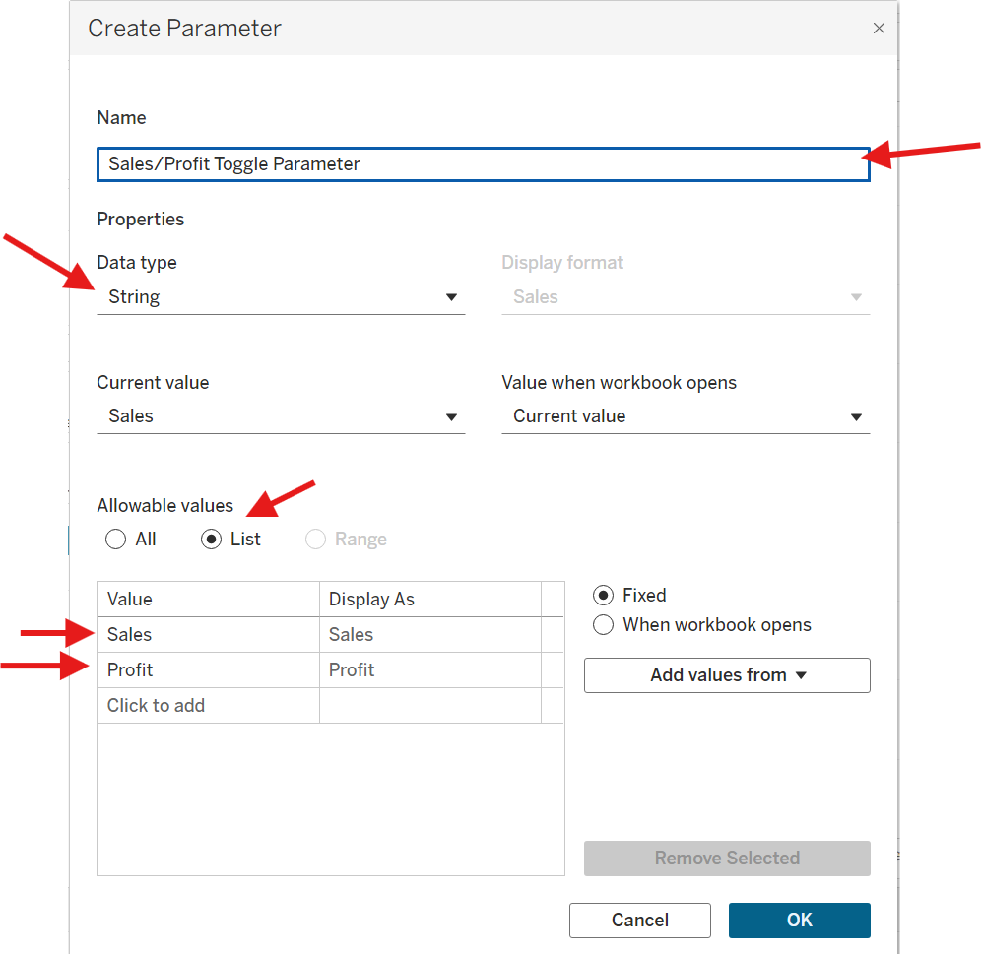
Task: Select When workbook opens radio option
Action: coord(604,625)
